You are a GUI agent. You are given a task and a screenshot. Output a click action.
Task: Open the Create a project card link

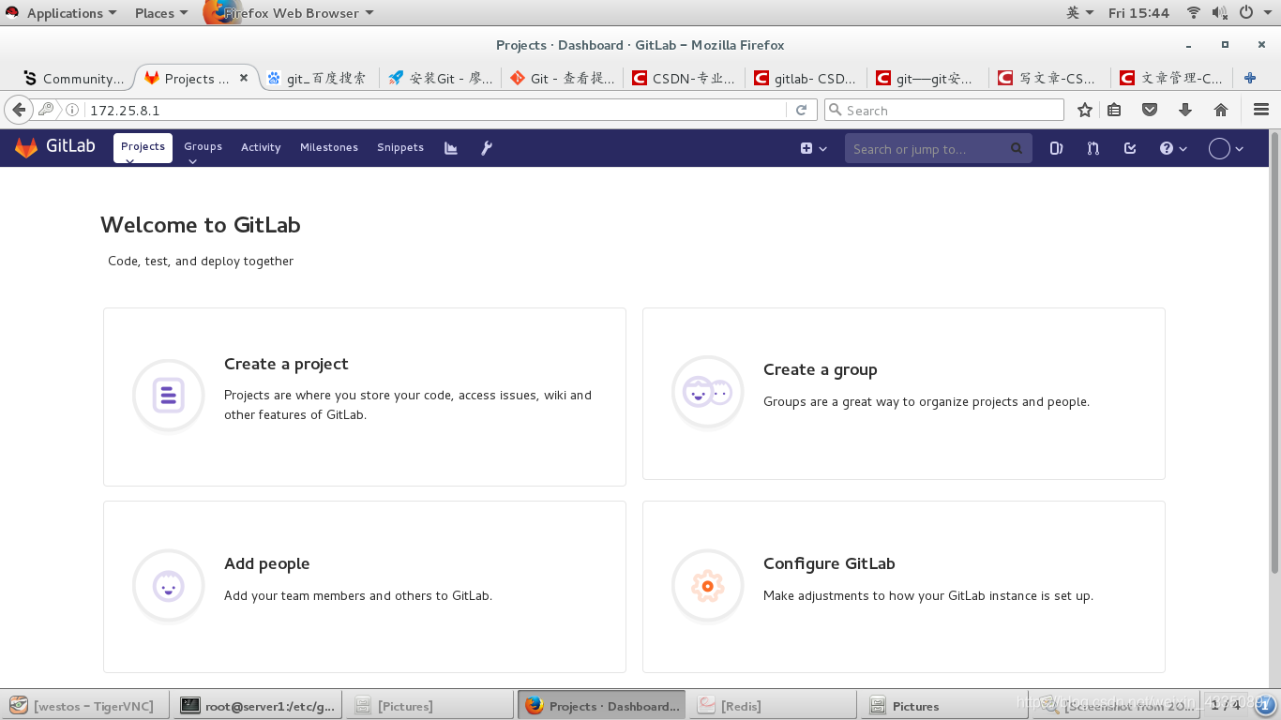(x=365, y=397)
